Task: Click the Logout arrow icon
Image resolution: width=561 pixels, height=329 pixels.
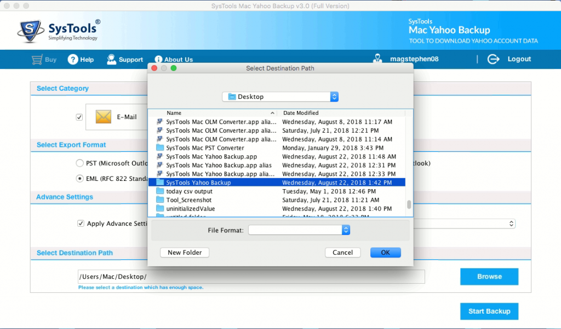Action: pyautogui.click(x=493, y=59)
